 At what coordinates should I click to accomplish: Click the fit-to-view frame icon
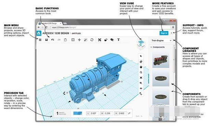(x=141, y=78)
